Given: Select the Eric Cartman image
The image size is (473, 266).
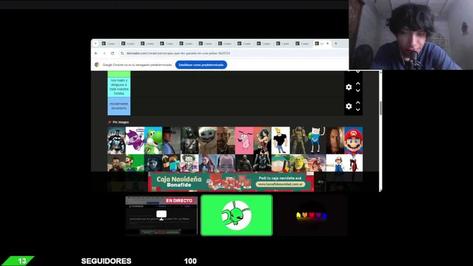Looking at the screenshot, I should pos(281,163).
